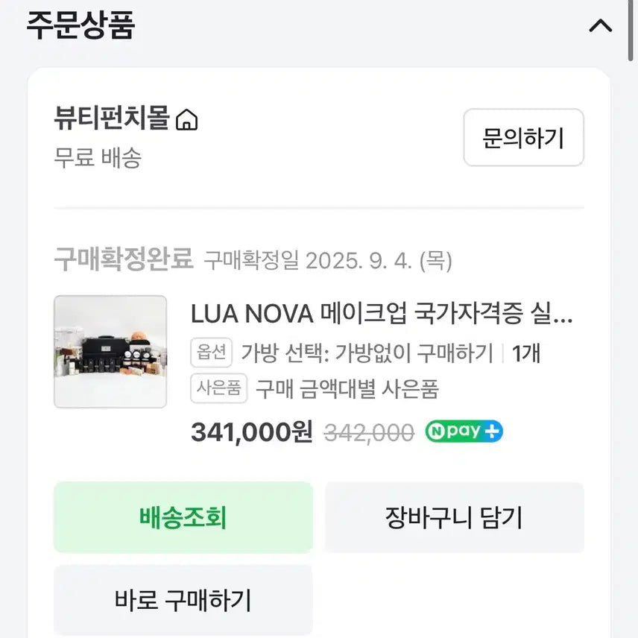Click the 옵션 tag badge
638x638 pixels.
[212, 353]
